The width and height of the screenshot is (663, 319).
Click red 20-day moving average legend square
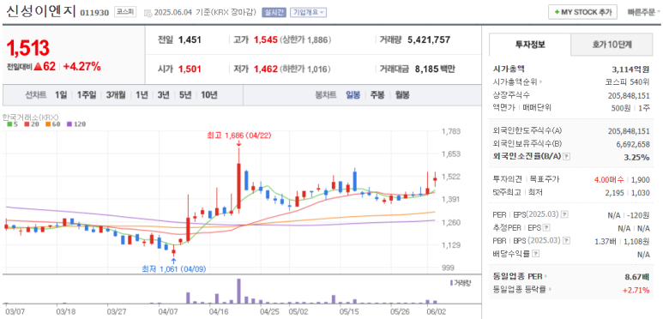tap(26, 124)
